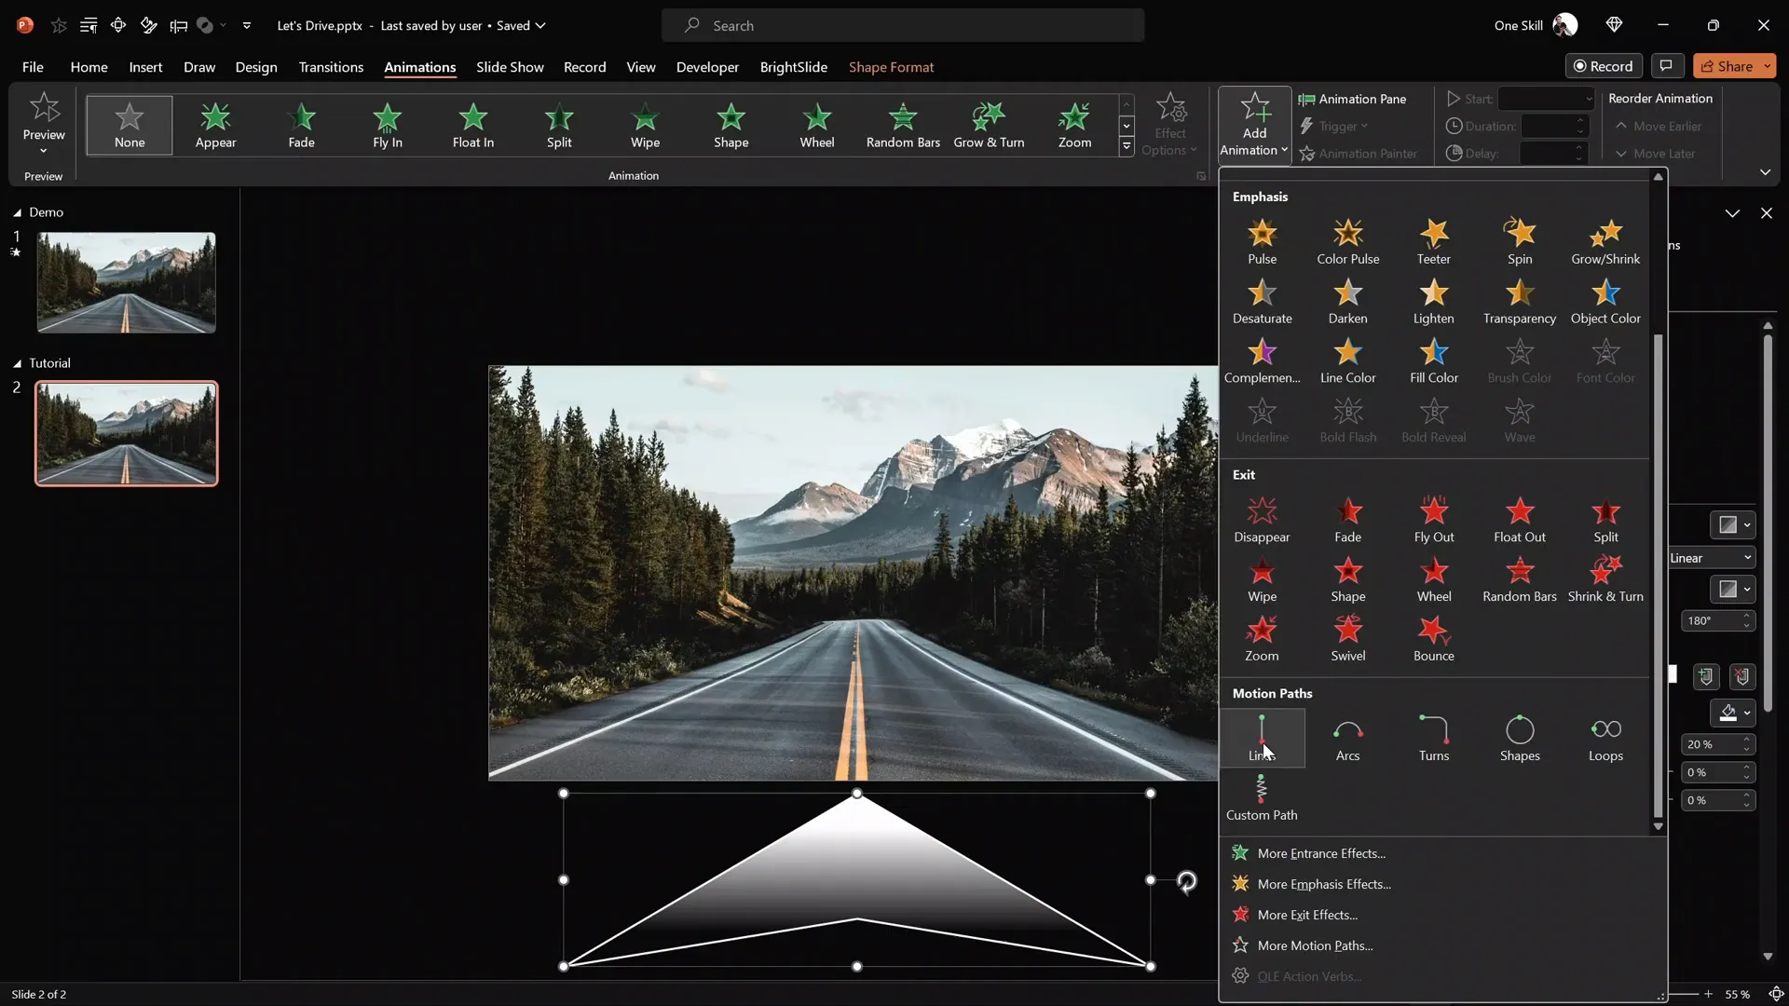
Task: Apply the Arcs motion path
Action: [x=1347, y=739]
